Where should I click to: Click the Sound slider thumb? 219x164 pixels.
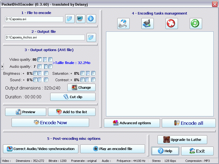coord(39,80)
